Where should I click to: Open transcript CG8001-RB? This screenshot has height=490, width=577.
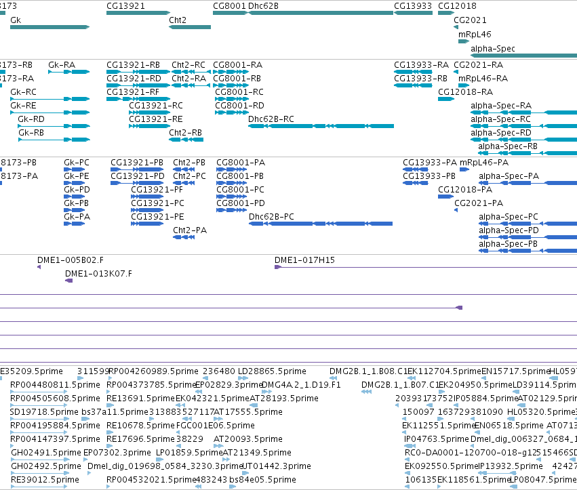point(231,85)
